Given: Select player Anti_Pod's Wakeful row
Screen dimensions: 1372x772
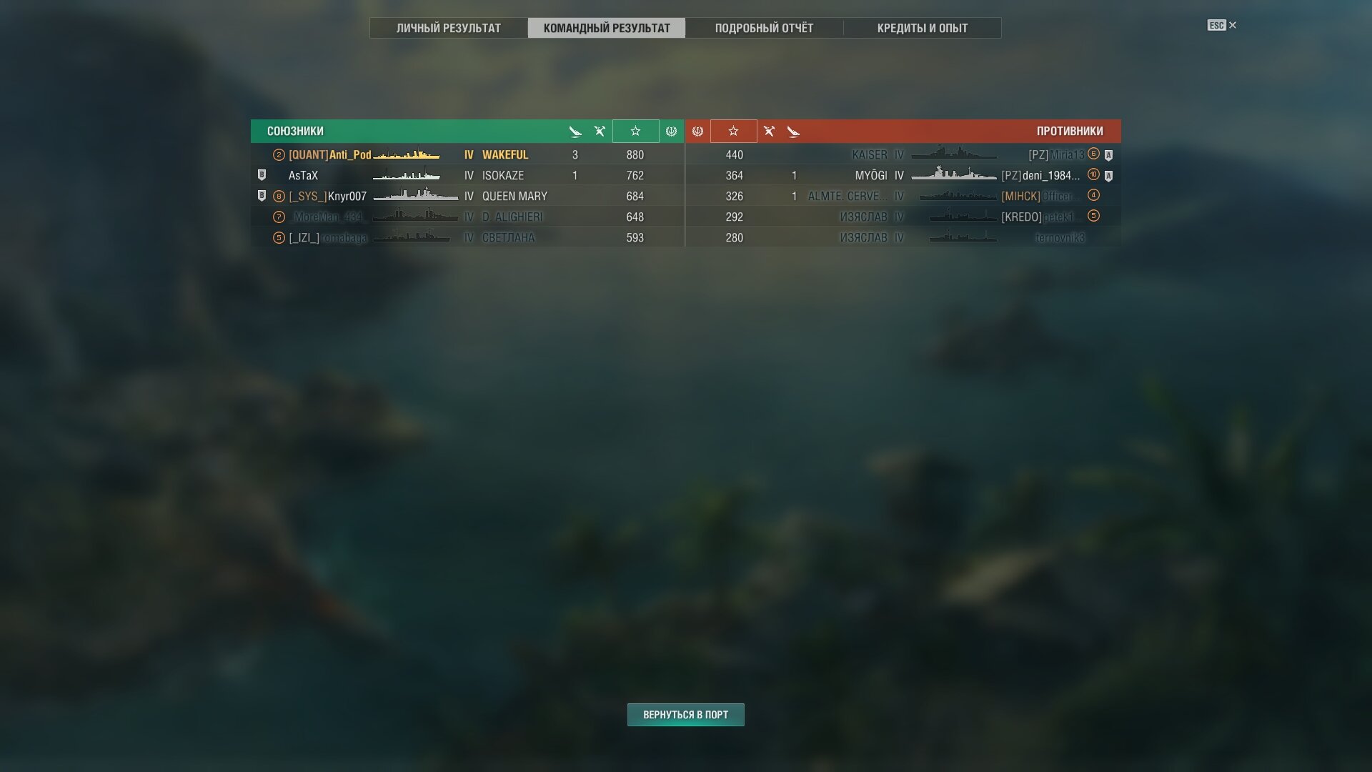Looking at the screenshot, I should tap(467, 154).
